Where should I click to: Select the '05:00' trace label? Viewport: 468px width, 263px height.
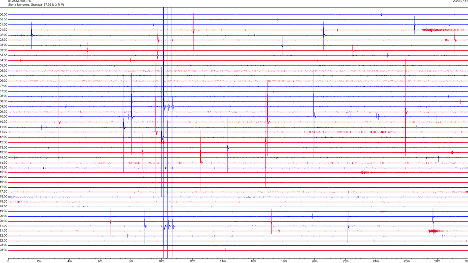4,66
